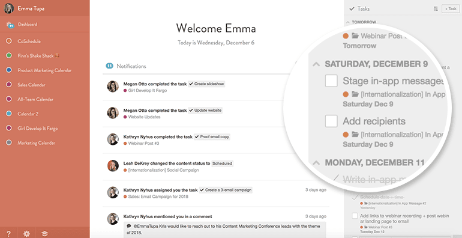The image size is (462, 238).
Task: Open the help question mark icon
Action: pos(8,234)
